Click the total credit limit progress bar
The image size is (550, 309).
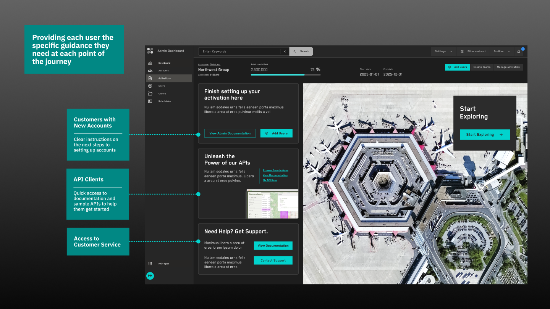coord(286,75)
